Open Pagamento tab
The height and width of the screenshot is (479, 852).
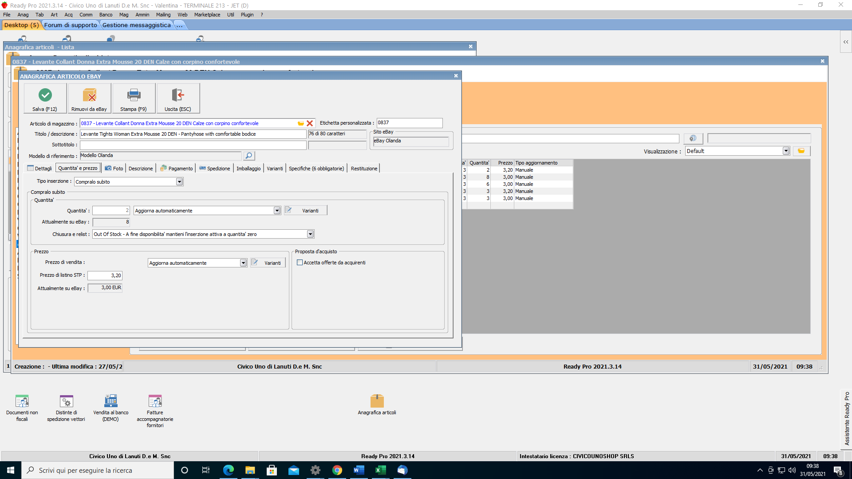click(177, 169)
